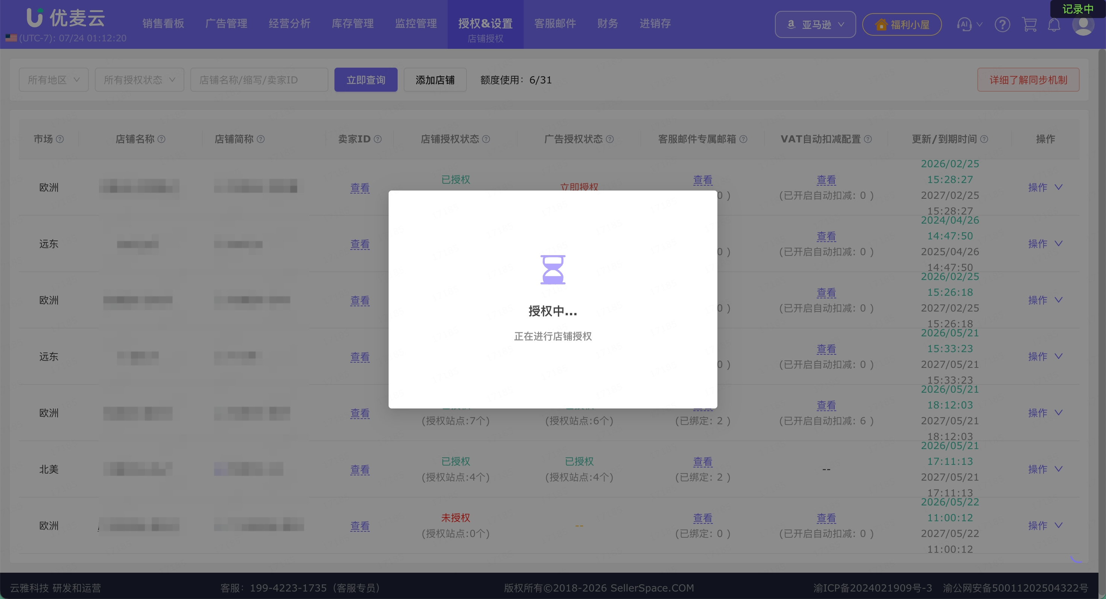Expand 操作 menu for 2024/04/26 14:47:50 row
The image size is (1106, 599).
tap(1045, 244)
